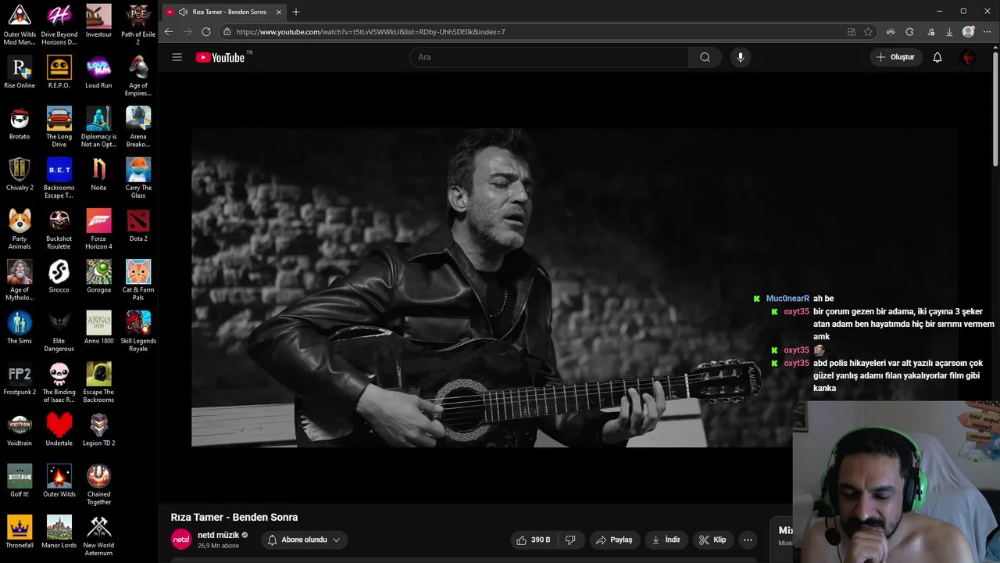This screenshot has width=1000, height=563.
Task: Select the Brotato desktop icon
Action: (x=20, y=124)
